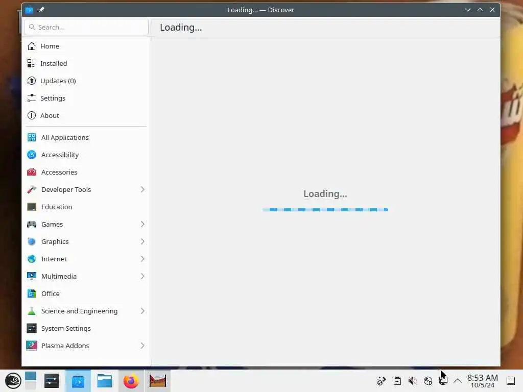The height and width of the screenshot is (392, 523).
Task: Open the About page
Action: point(86,115)
